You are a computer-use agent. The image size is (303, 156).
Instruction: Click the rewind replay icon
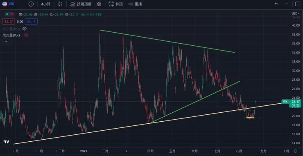(131, 4)
